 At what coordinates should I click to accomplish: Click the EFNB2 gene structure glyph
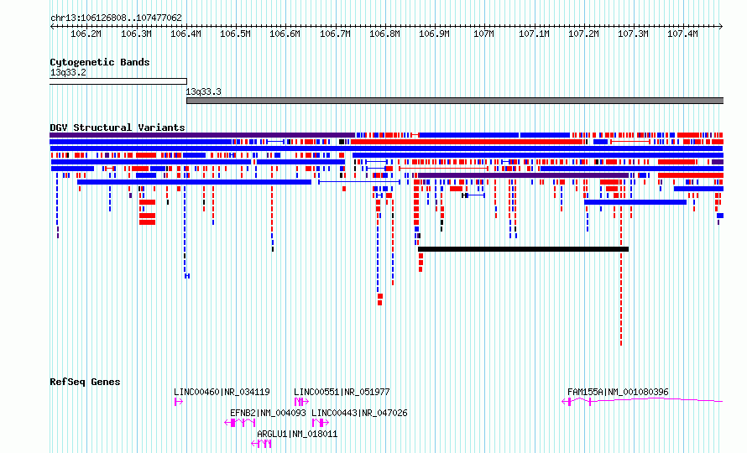pos(240,423)
